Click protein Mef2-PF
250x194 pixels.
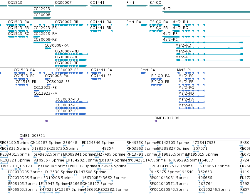coord(186,82)
